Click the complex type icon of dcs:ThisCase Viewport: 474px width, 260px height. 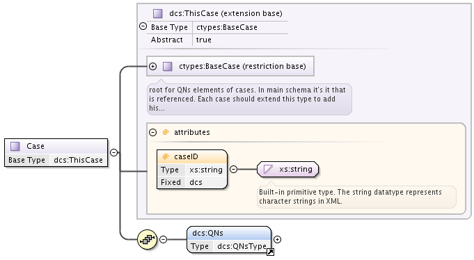click(x=158, y=14)
